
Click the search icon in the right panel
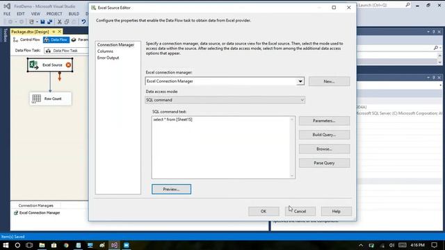point(436,48)
